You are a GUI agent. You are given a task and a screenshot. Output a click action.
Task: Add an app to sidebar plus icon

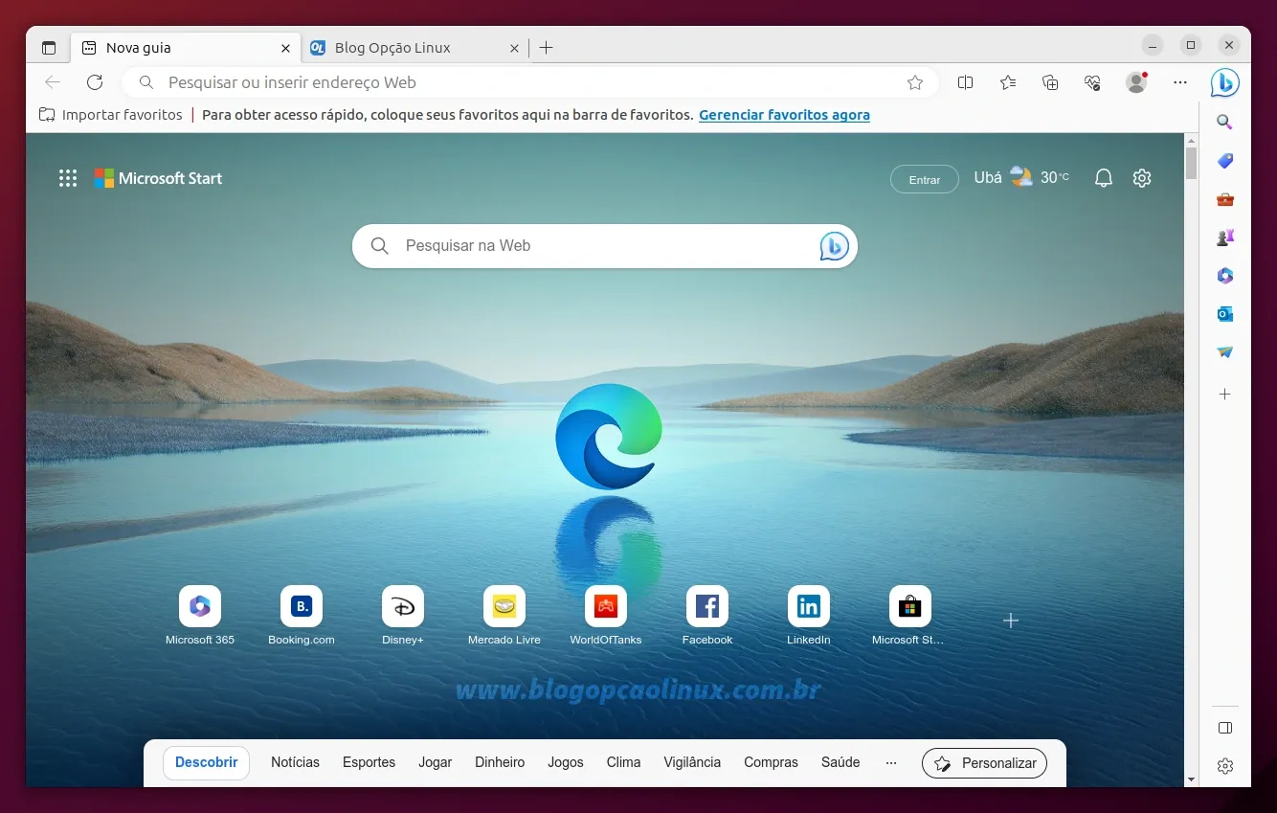pyautogui.click(x=1224, y=394)
